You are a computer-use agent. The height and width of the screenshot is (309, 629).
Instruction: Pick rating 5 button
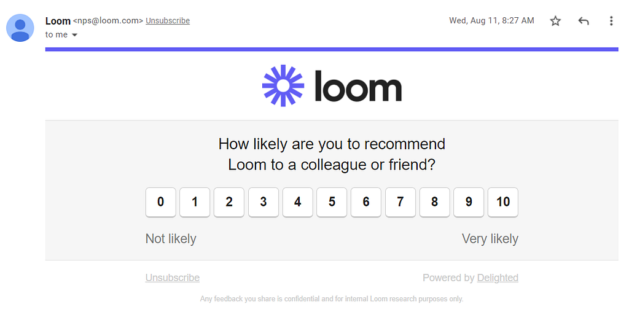(x=332, y=202)
